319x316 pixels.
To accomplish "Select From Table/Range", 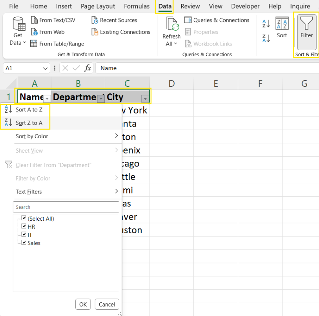I will click(x=57, y=44).
